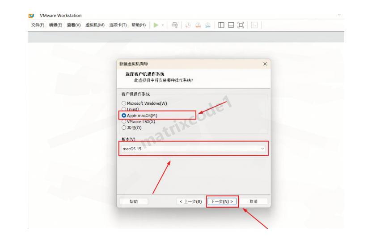372x243 pixels.
Task: Open the 查看(V) menu
Action: [74, 25]
